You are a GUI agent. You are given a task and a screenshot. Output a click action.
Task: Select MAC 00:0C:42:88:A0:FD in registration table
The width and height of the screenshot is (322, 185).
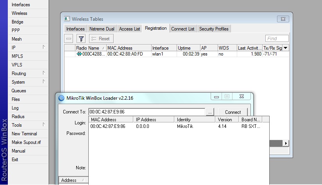tap(125, 54)
